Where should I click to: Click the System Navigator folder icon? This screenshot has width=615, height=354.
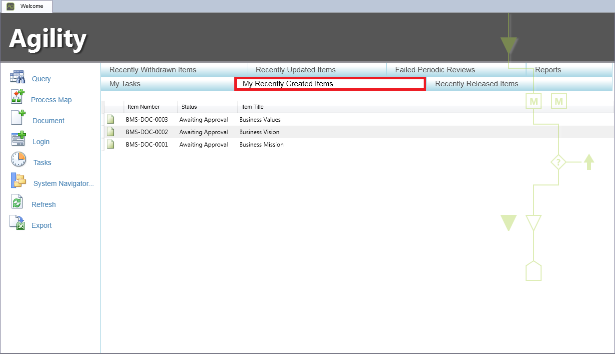coord(18,180)
